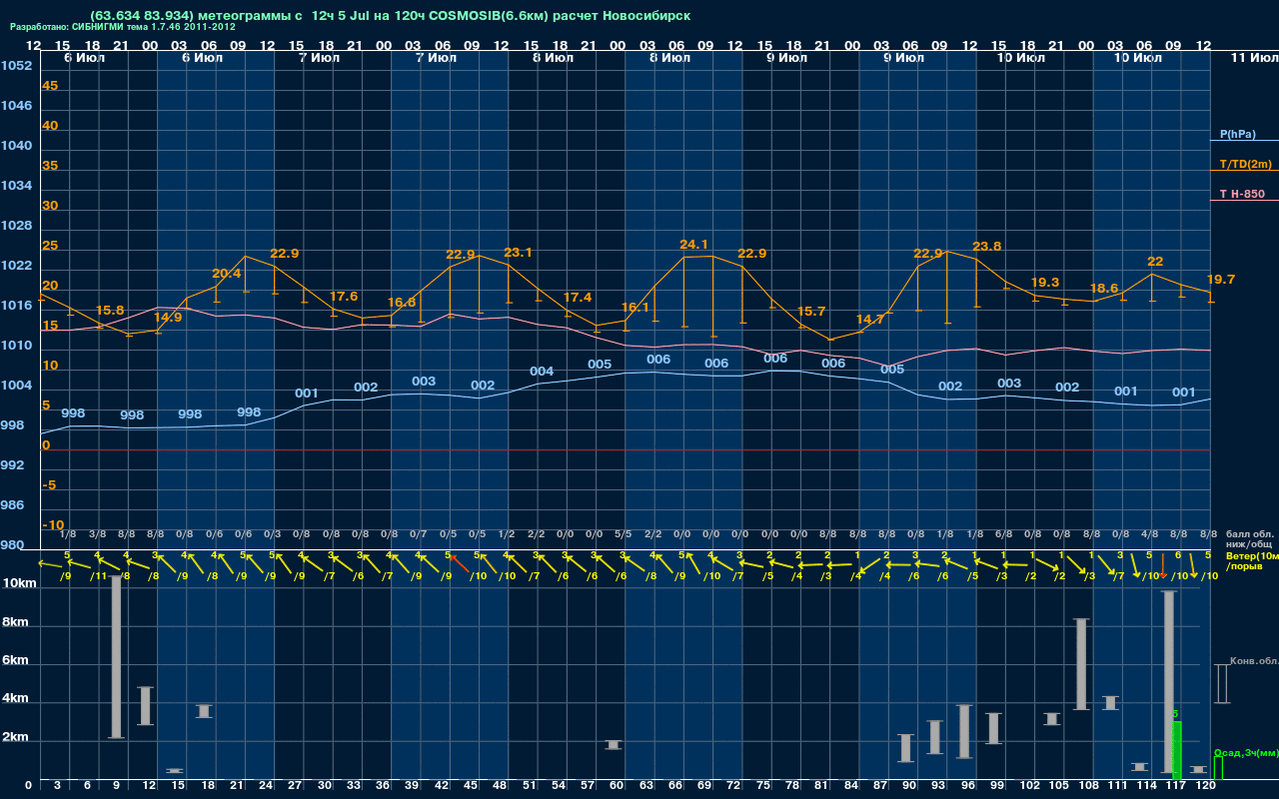The width and height of the screenshot is (1279, 799).
Task: Click the green precipitation legend symbol
Action: (x=1218, y=768)
